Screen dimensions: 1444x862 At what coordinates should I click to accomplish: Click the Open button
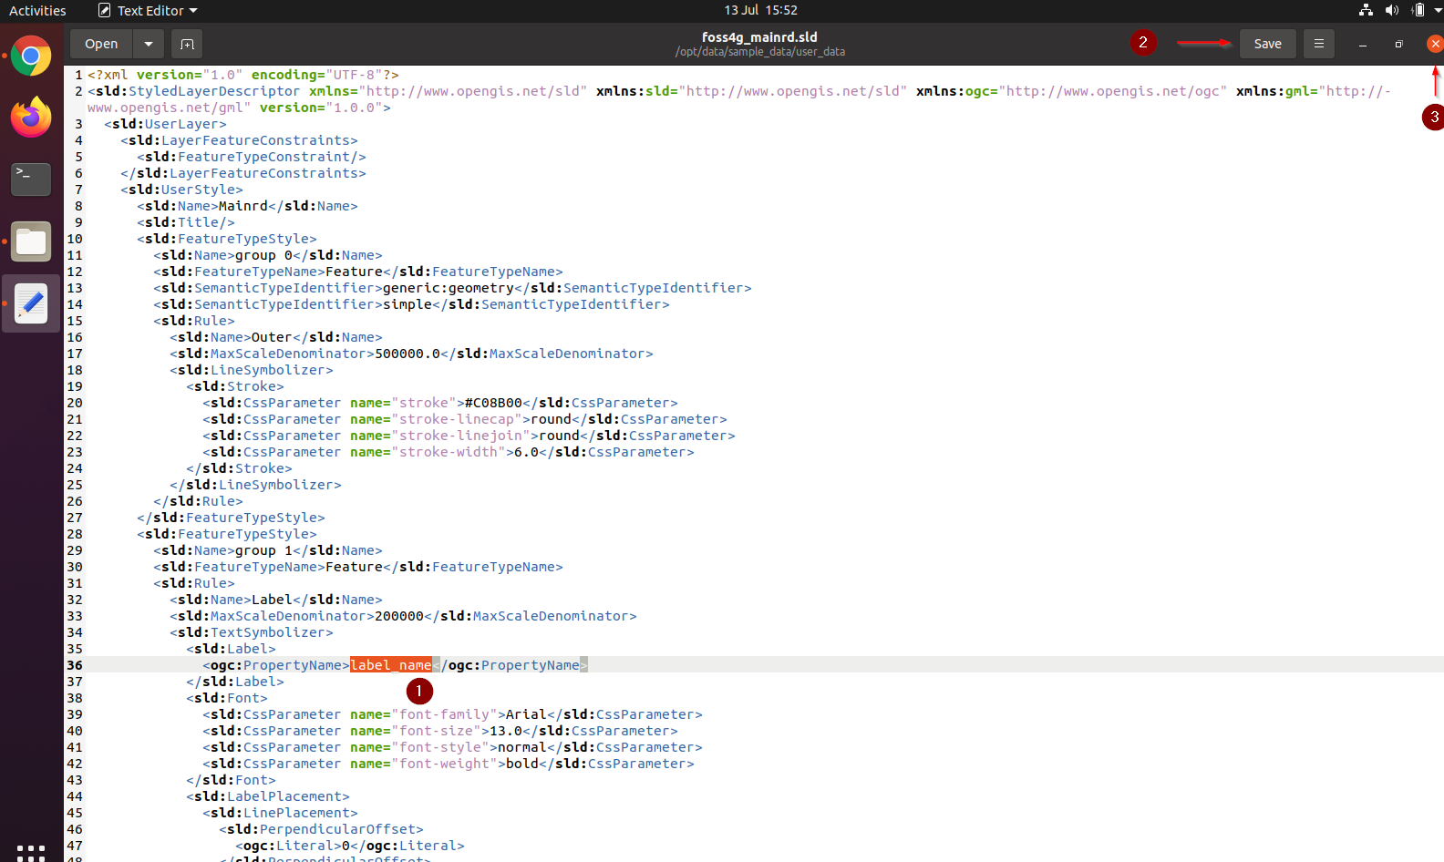101,44
